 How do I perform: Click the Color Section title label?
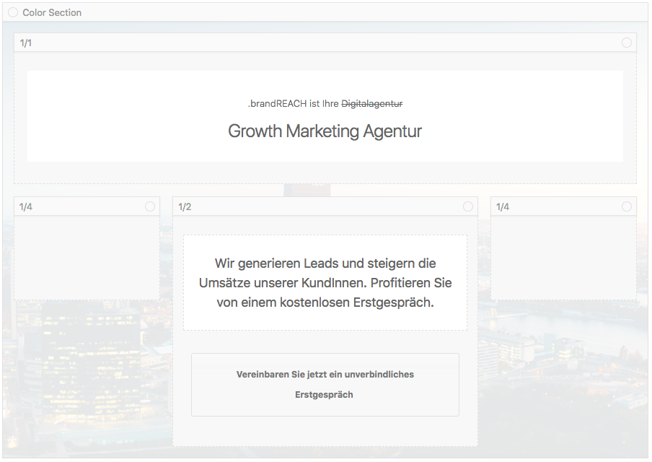coord(52,12)
